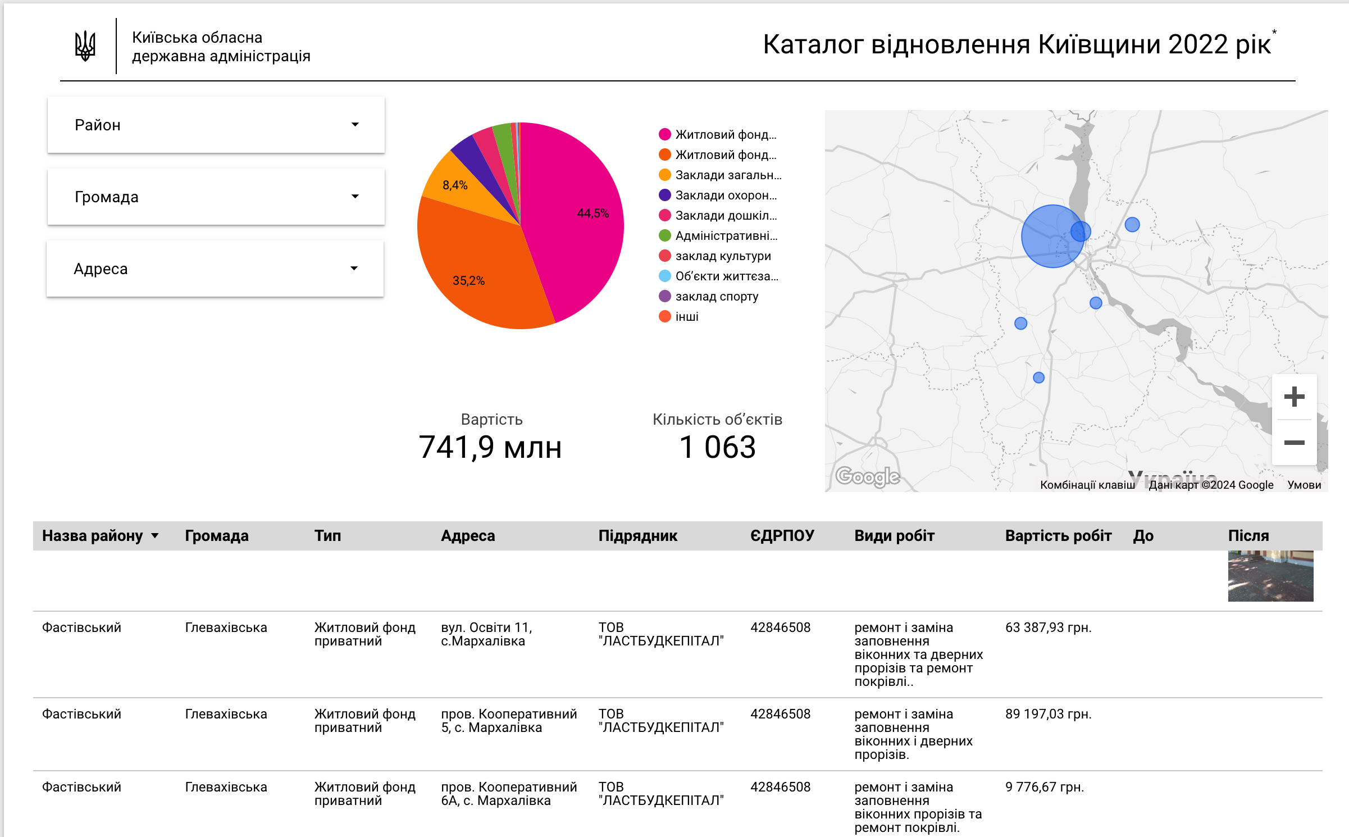Click the До column header
Viewport: 1349px width, 837px height.
tap(1143, 536)
